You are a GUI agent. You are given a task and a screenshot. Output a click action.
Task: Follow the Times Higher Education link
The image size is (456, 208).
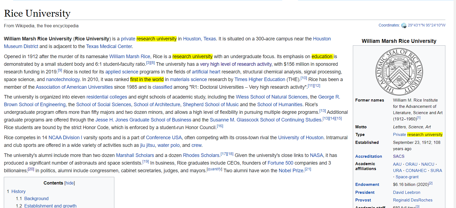point(260,79)
